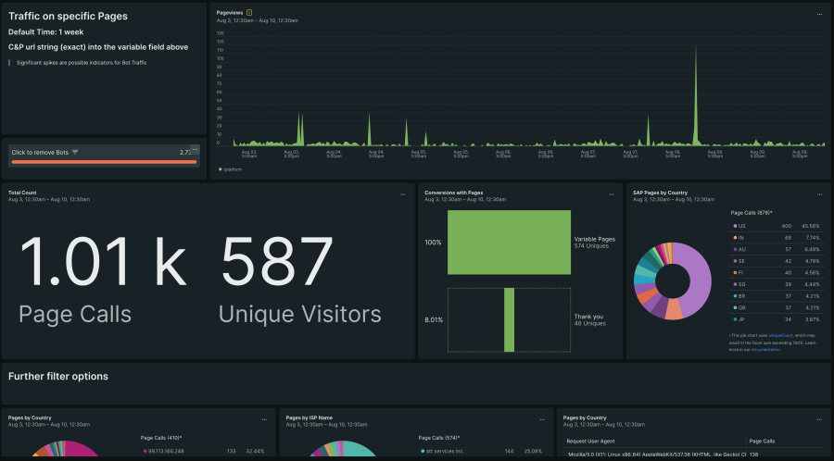The height and width of the screenshot is (461, 834).
Task: Click the filter funnel next to remove Bots
Action: (75, 152)
